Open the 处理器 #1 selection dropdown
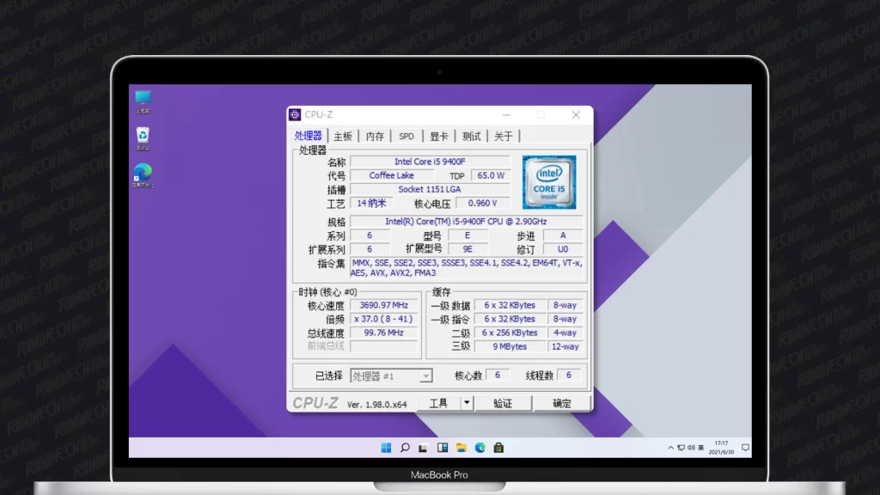The height and width of the screenshot is (495, 880). tap(425, 376)
